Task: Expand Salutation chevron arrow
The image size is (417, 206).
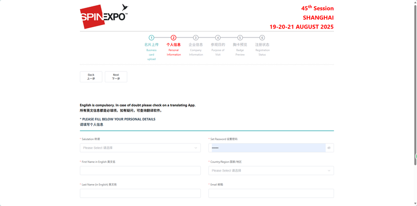Action: (x=196, y=148)
